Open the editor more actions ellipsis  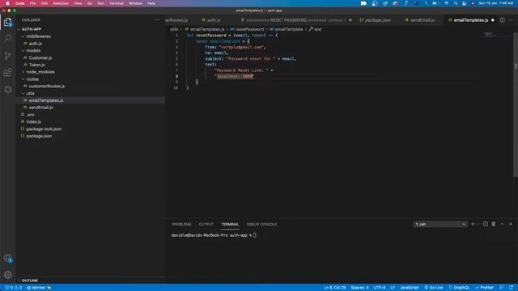[511, 20]
